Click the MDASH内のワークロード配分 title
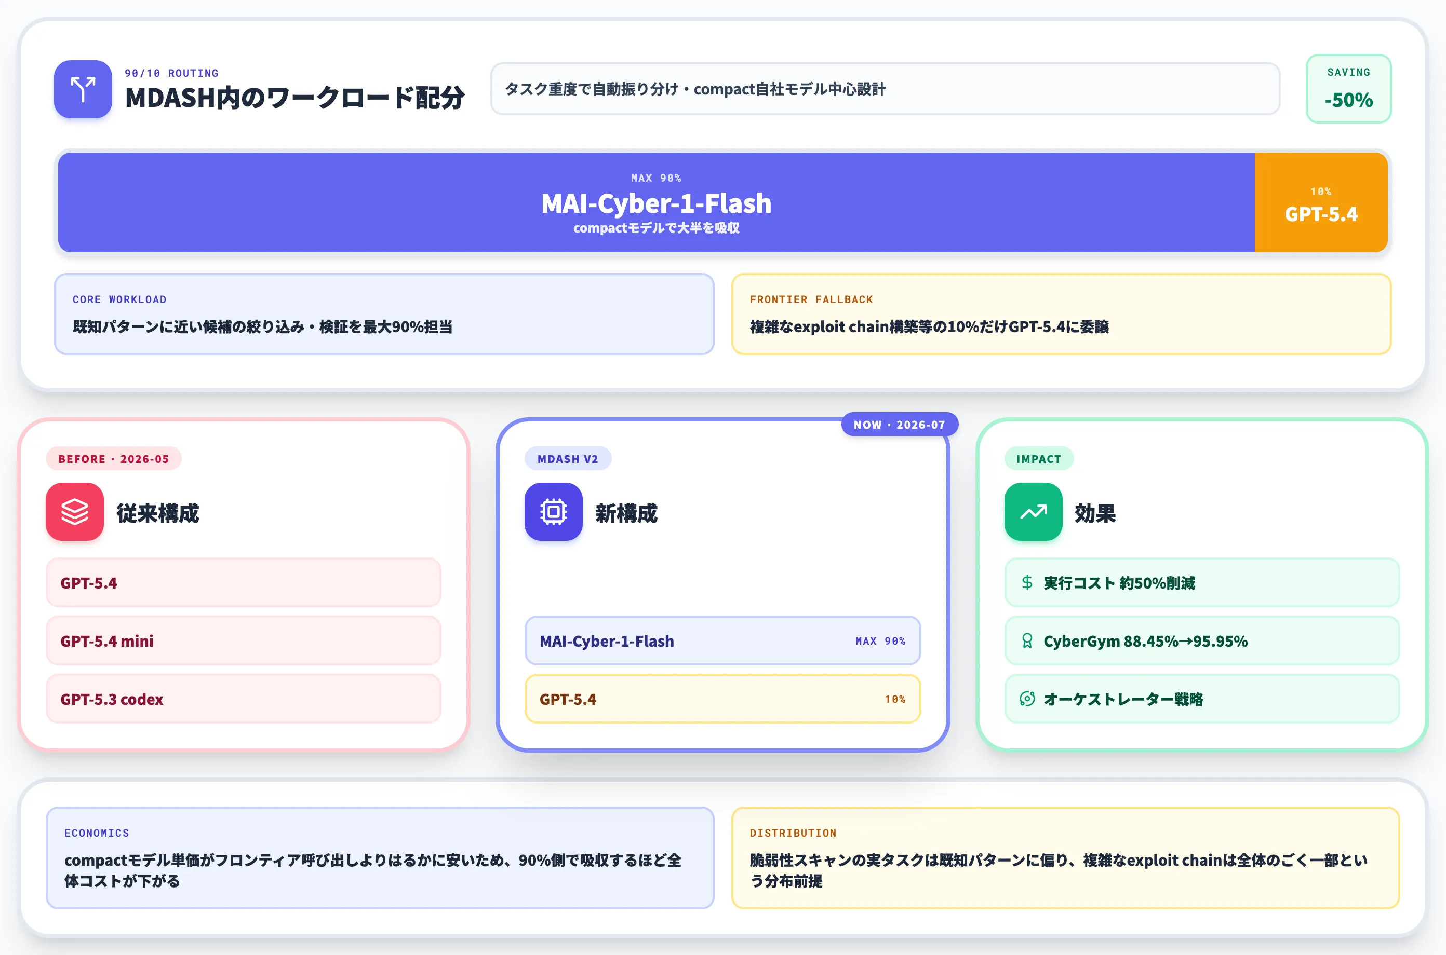1446x955 pixels. (295, 98)
